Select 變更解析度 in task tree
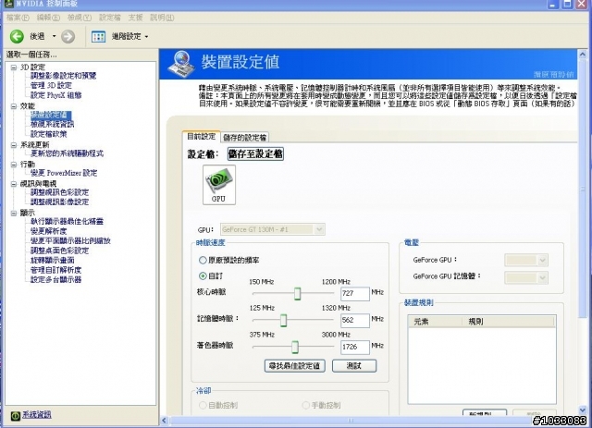 point(48,231)
